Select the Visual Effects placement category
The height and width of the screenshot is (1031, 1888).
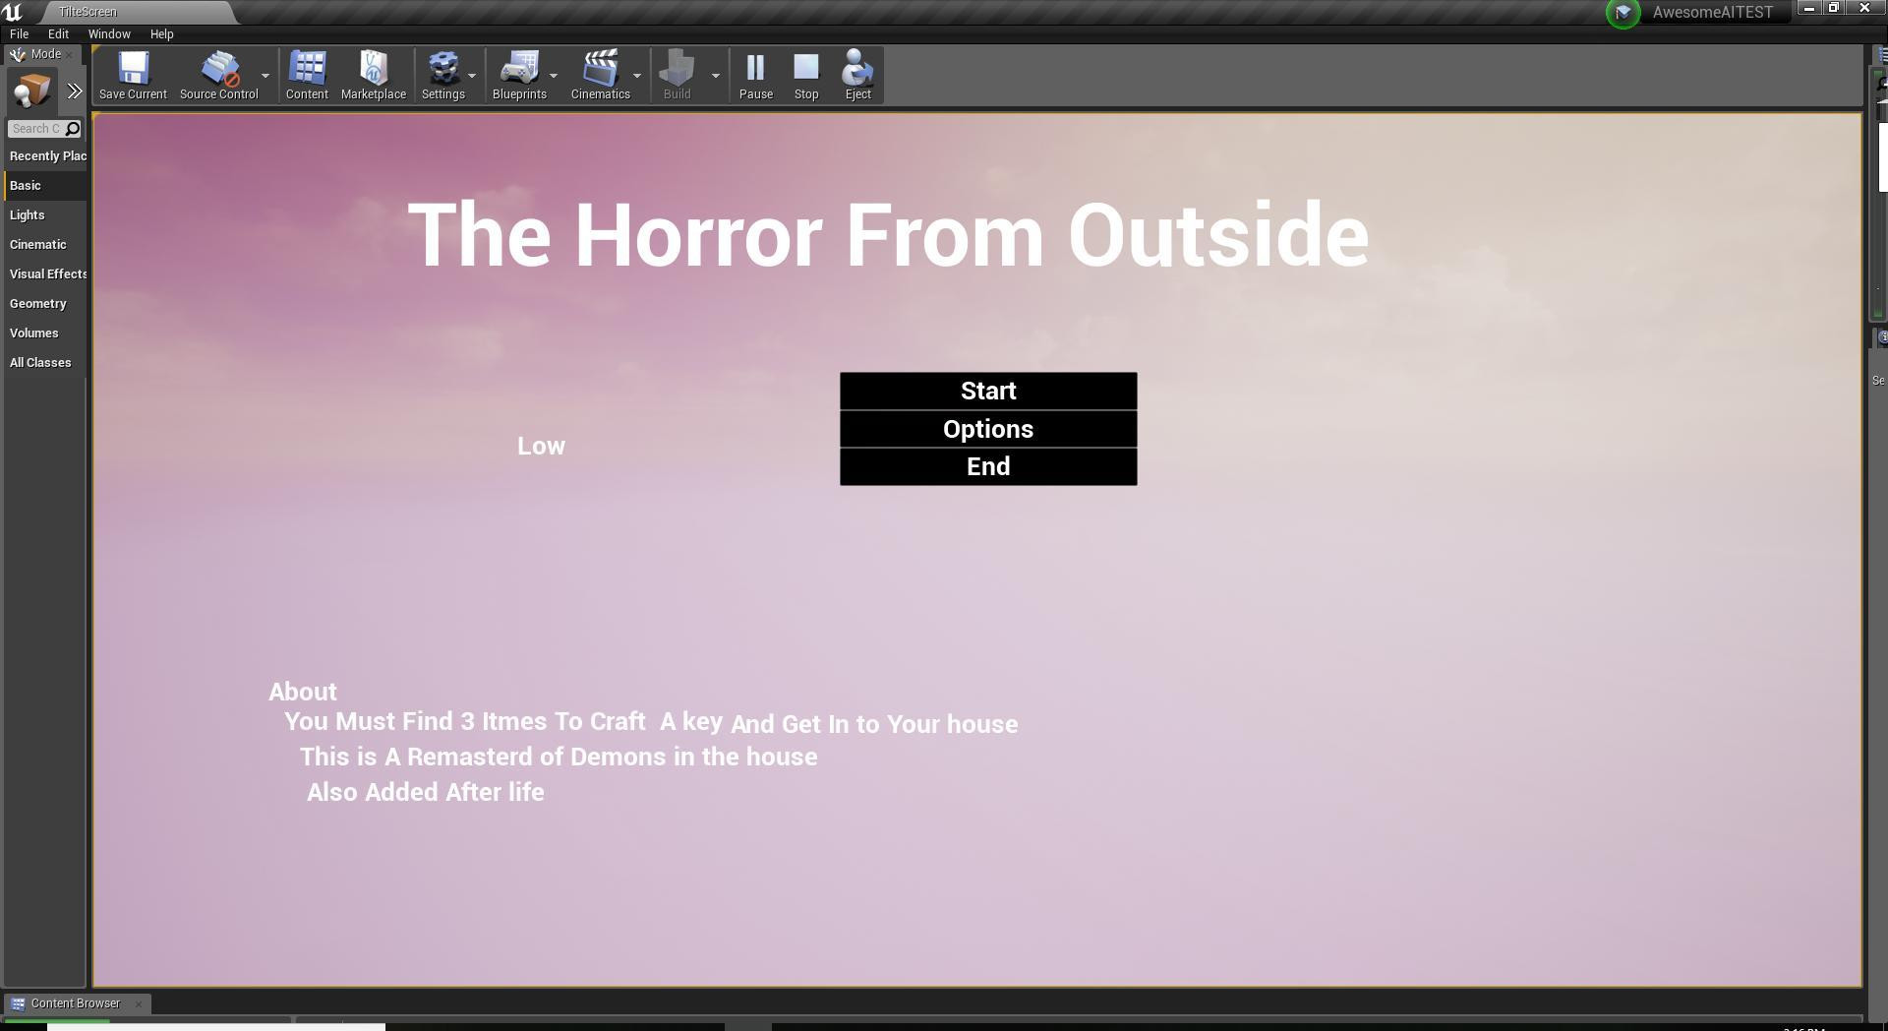[46, 274]
